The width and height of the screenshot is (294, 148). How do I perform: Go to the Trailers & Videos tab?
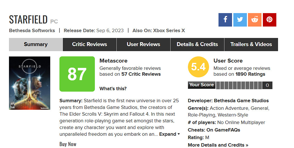251,44
